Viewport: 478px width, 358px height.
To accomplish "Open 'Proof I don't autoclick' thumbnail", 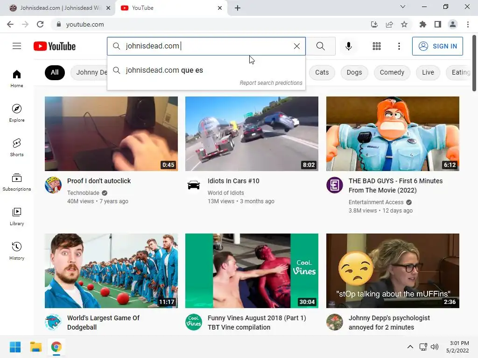I will (111, 134).
